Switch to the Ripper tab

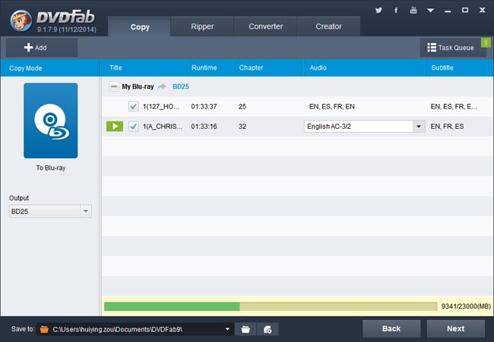(x=202, y=27)
